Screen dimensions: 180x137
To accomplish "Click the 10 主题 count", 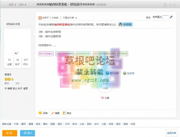I will tap(9, 62).
